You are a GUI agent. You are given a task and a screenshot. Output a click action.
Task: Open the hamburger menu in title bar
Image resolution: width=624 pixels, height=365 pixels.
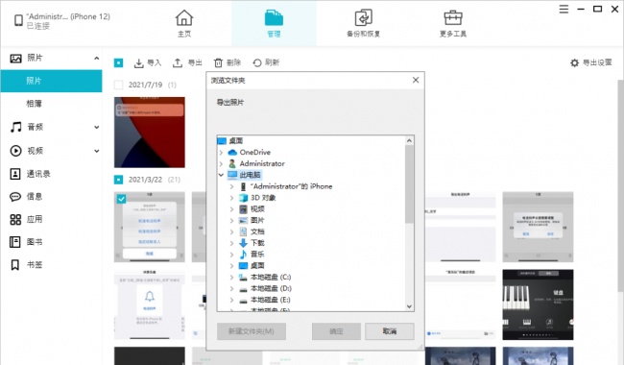tap(564, 9)
